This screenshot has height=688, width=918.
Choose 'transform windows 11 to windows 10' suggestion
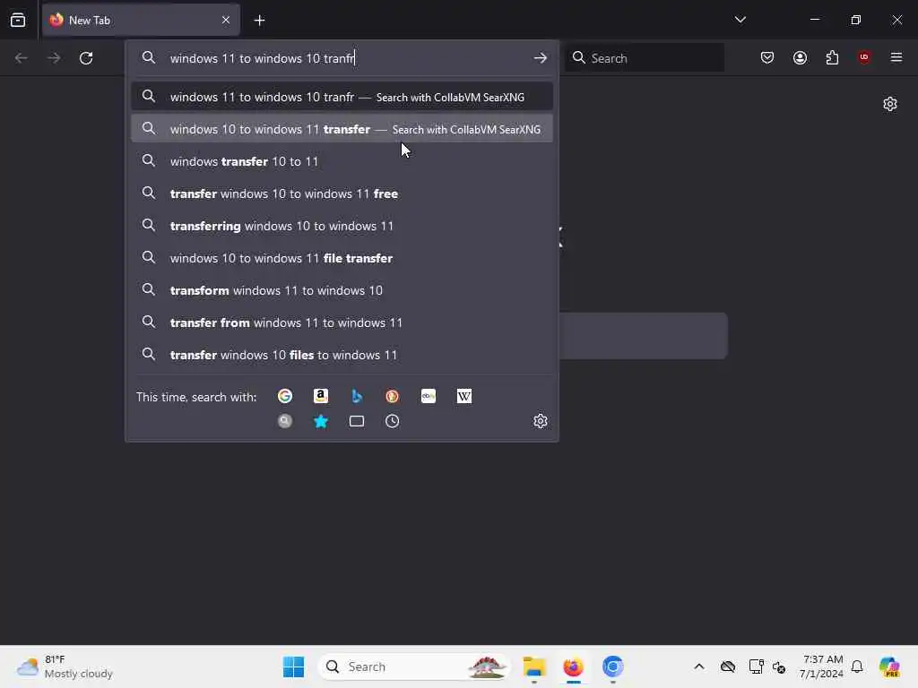click(342, 289)
